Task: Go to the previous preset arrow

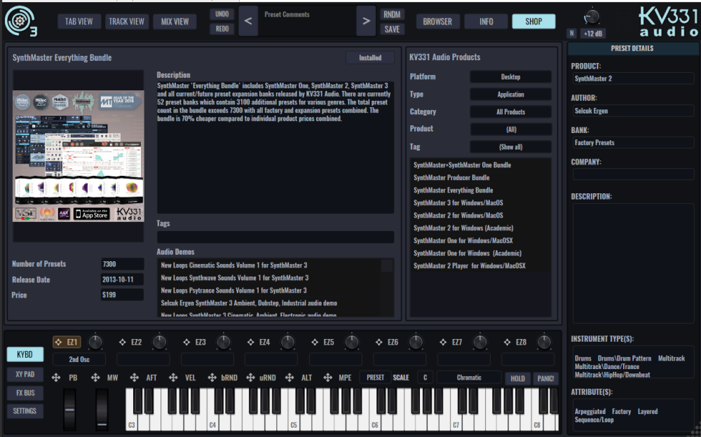Action: tap(248, 21)
